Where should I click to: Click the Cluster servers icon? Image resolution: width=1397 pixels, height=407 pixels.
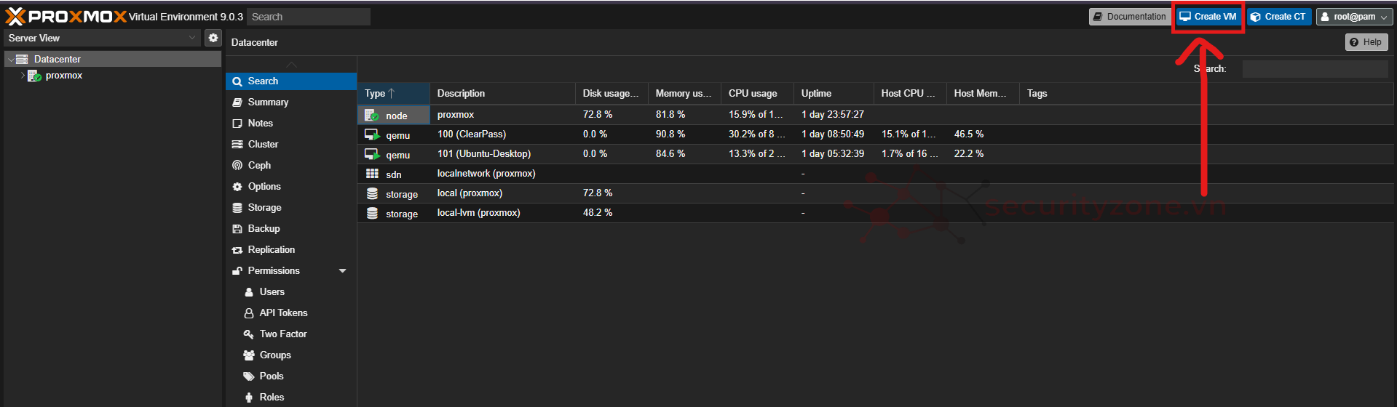pyautogui.click(x=237, y=145)
